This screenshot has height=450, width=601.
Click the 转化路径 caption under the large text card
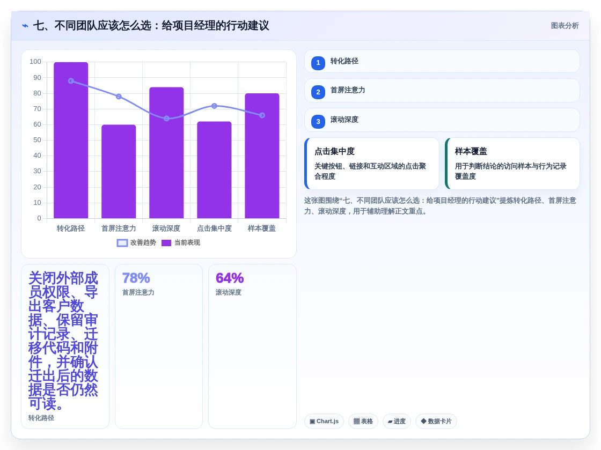(41, 418)
